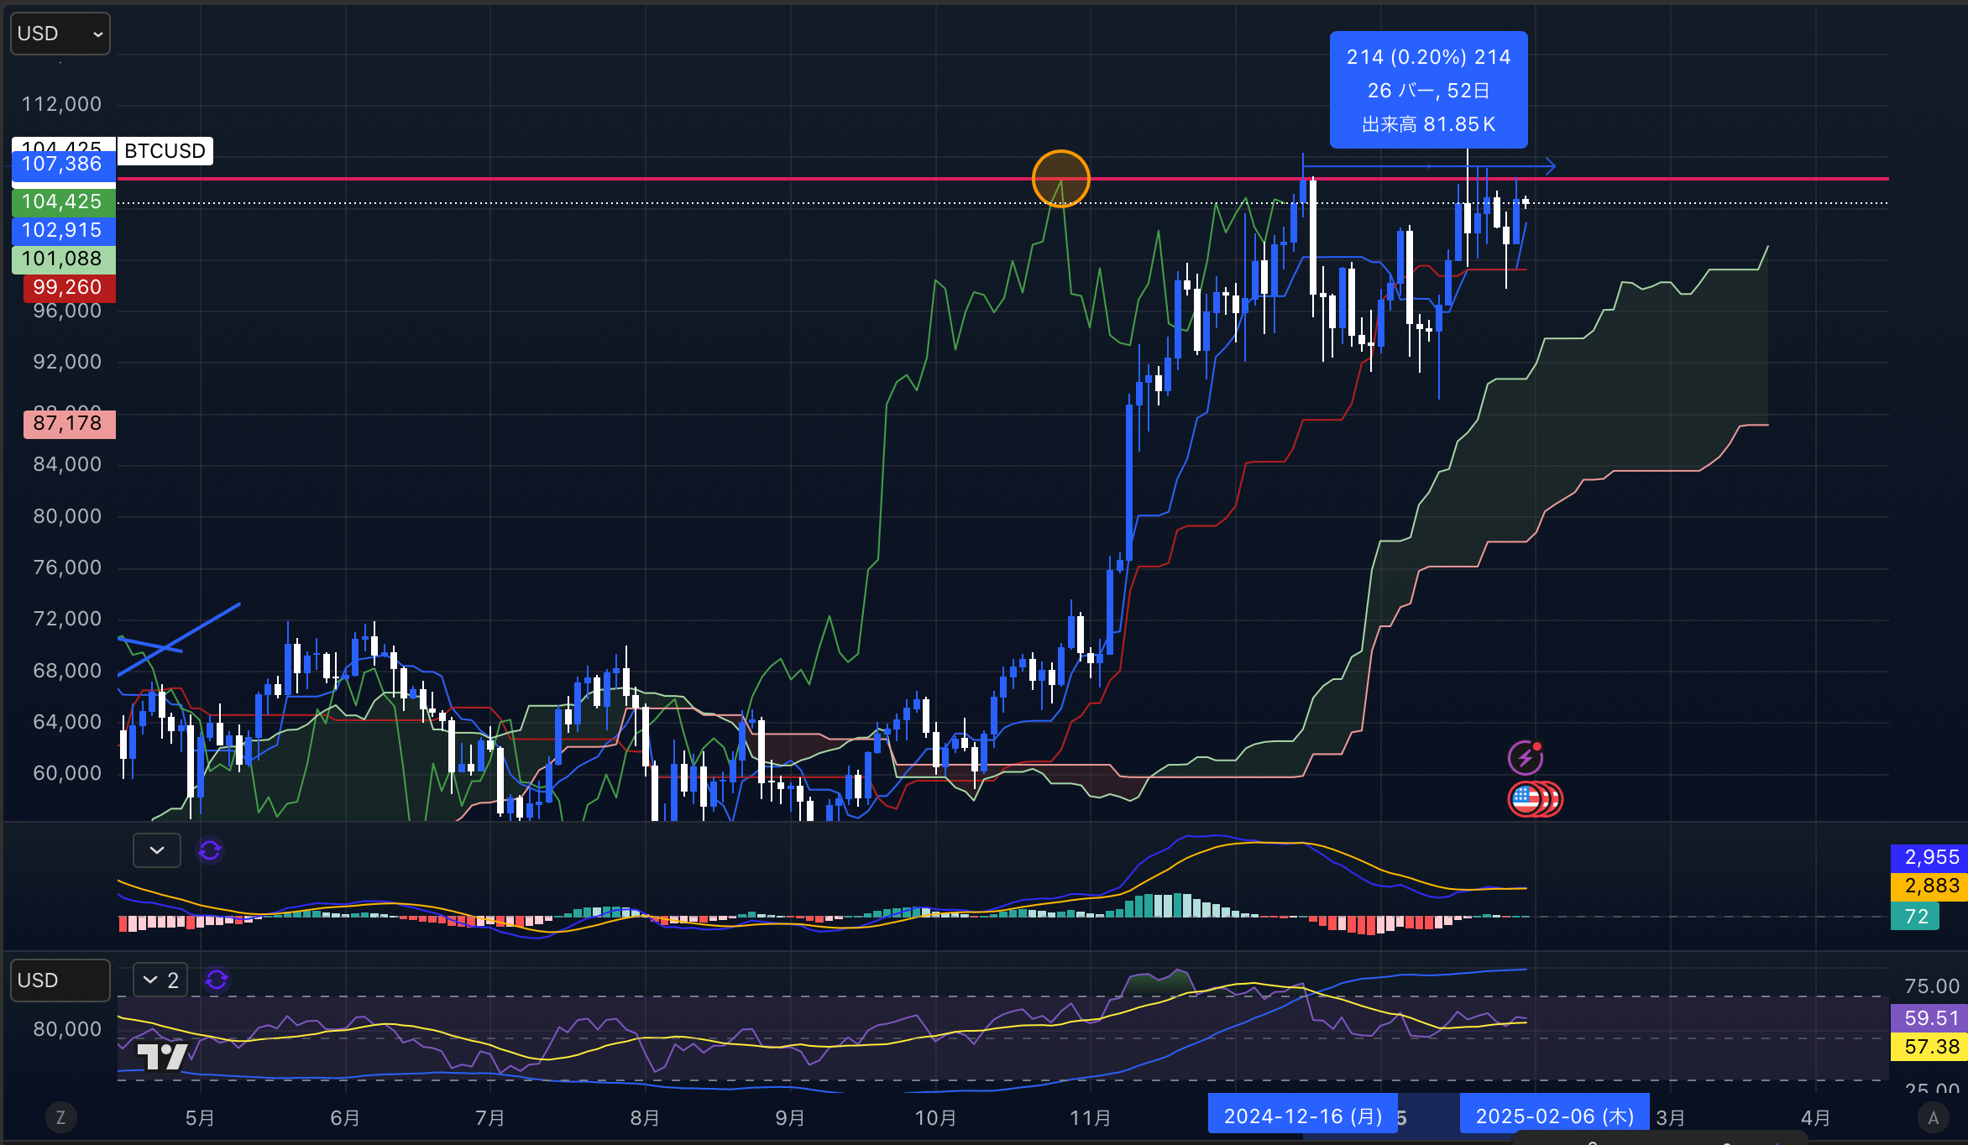Click the RSI value label 59.51

tap(1929, 1018)
